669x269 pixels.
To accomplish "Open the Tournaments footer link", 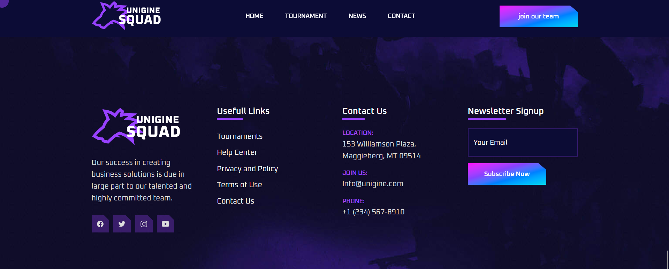I will click(240, 136).
